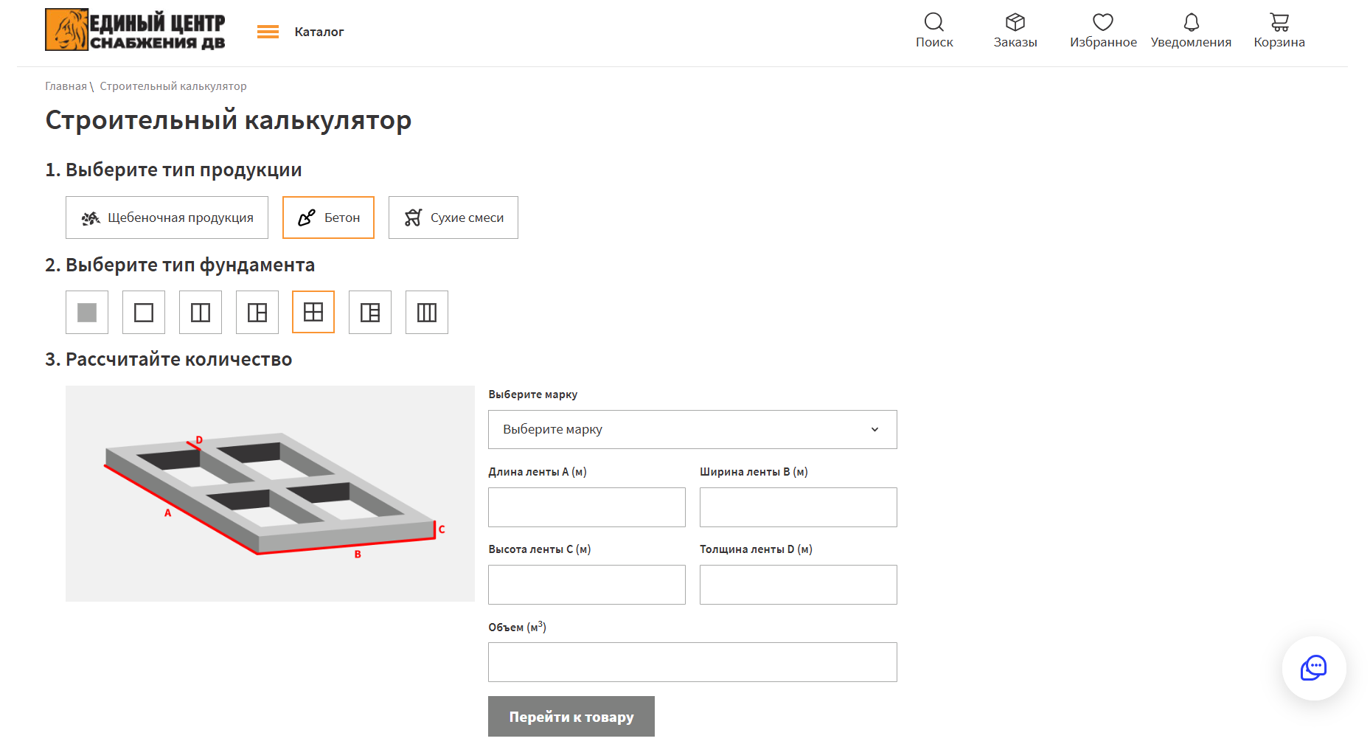1370x744 pixels.
Task: Open the Каталог hamburger menu
Action: point(268,32)
